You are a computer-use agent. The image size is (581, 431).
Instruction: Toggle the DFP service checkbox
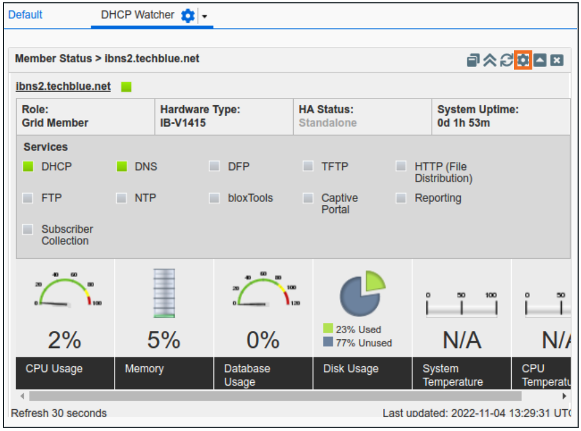(214, 166)
